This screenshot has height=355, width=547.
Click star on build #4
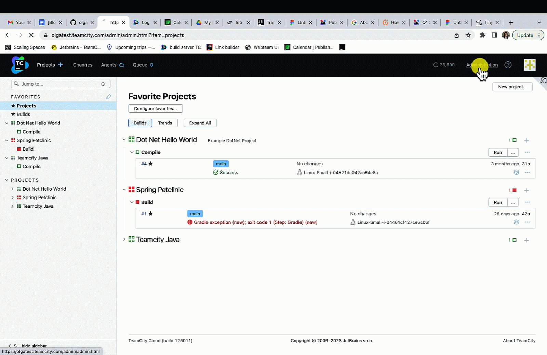click(x=151, y=164)
